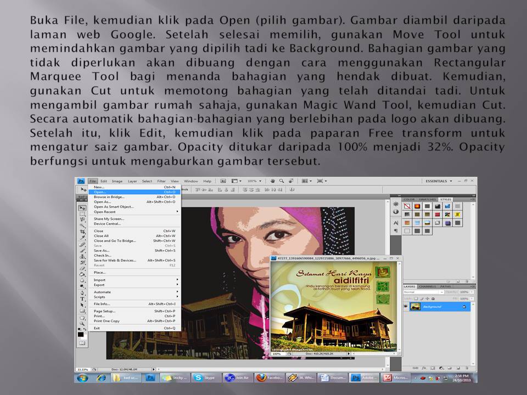Select the Type tool
This screenshot has height=395, width=527.
coord(82,298)
